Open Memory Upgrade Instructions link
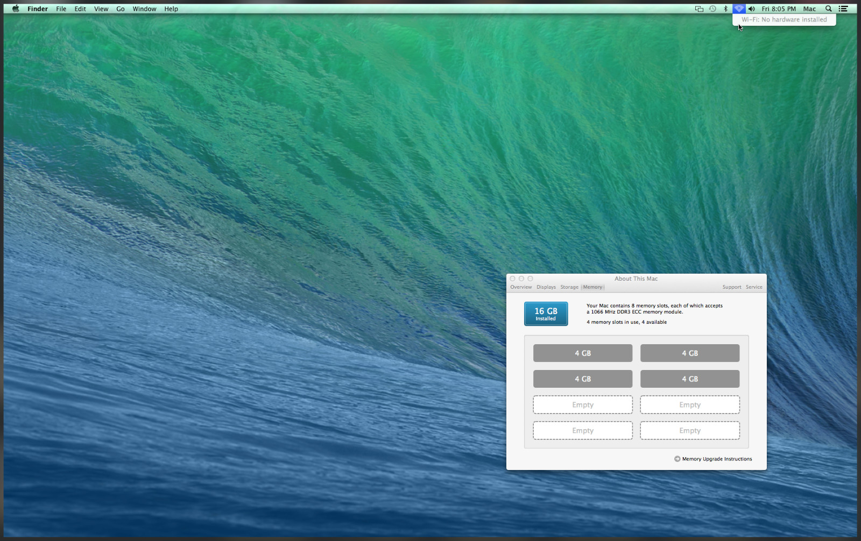Screen dimensions: 861x541 pos(713,459)
